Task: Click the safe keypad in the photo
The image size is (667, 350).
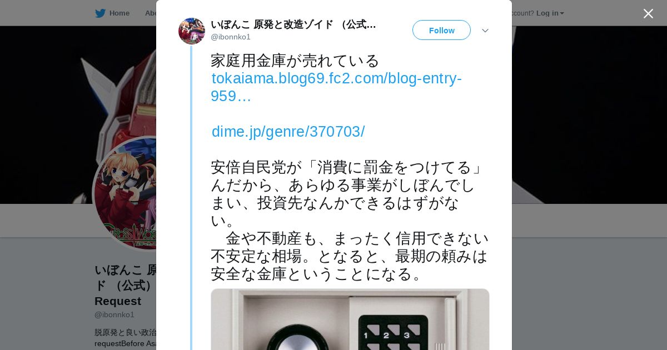Action: click(393, 333)
